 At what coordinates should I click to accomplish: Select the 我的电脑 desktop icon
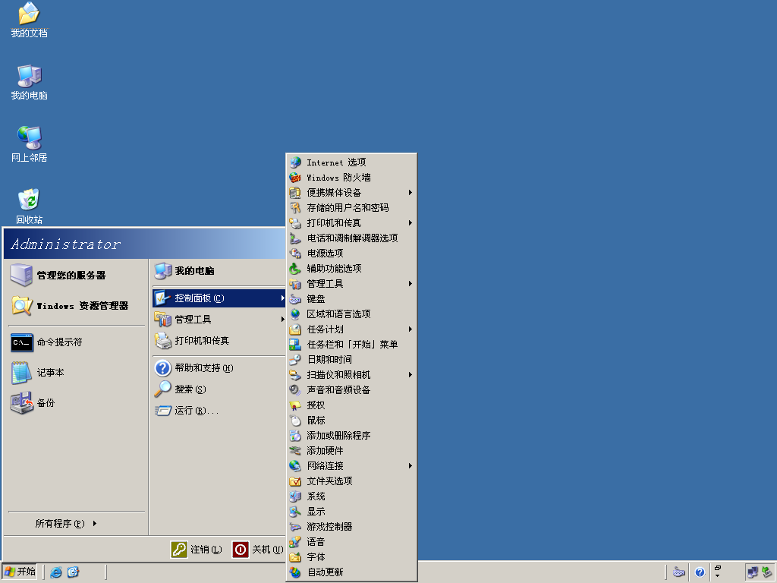(x=29, y=82)
